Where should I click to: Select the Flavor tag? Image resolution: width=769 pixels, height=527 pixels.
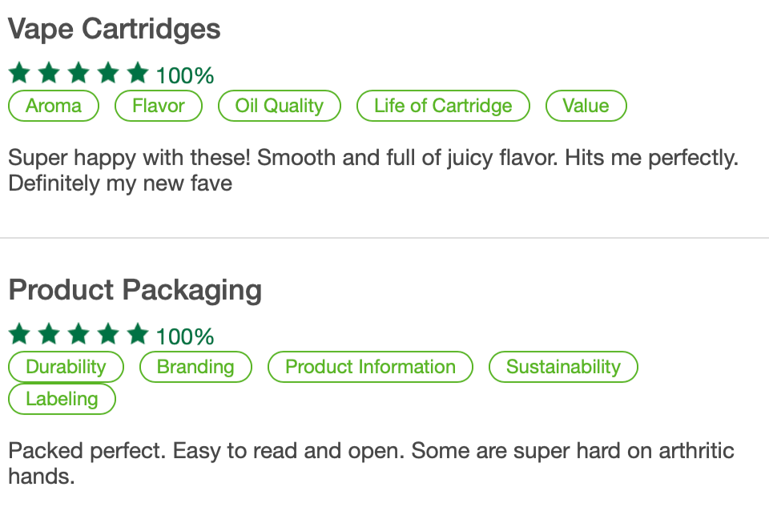point(159,106)
